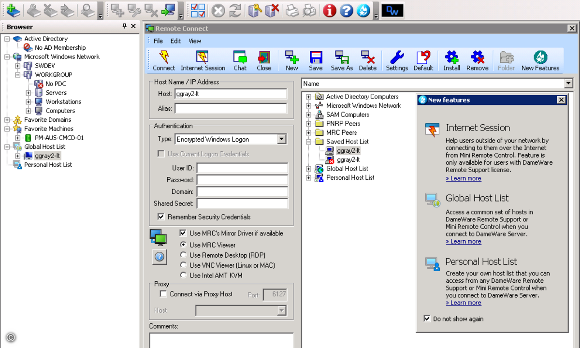This screenshot has height=348, width=580.
Task: Click the User ID input field
Action: click(242, 168)
